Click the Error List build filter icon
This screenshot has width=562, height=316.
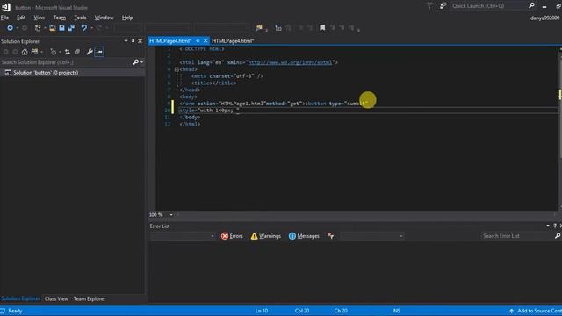330,236
